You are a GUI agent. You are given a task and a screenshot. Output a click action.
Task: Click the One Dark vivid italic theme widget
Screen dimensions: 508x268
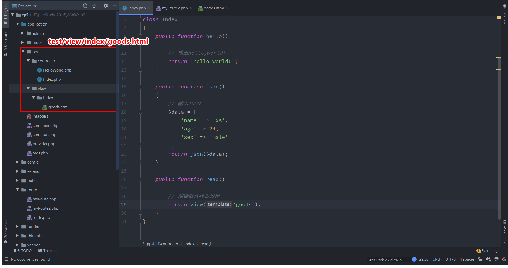385,260
